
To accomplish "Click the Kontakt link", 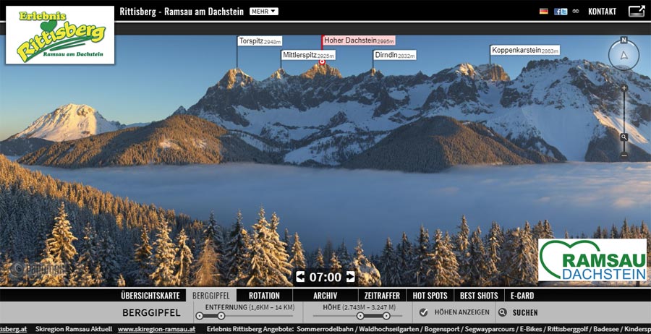I will coord(602,12).
